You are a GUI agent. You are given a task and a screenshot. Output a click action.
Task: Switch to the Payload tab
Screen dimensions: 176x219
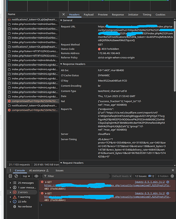click(89, 14)
